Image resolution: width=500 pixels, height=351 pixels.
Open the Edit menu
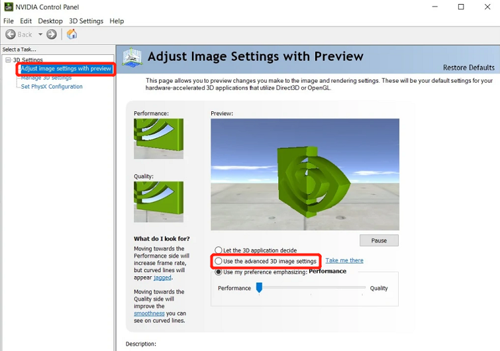[26, 21]
